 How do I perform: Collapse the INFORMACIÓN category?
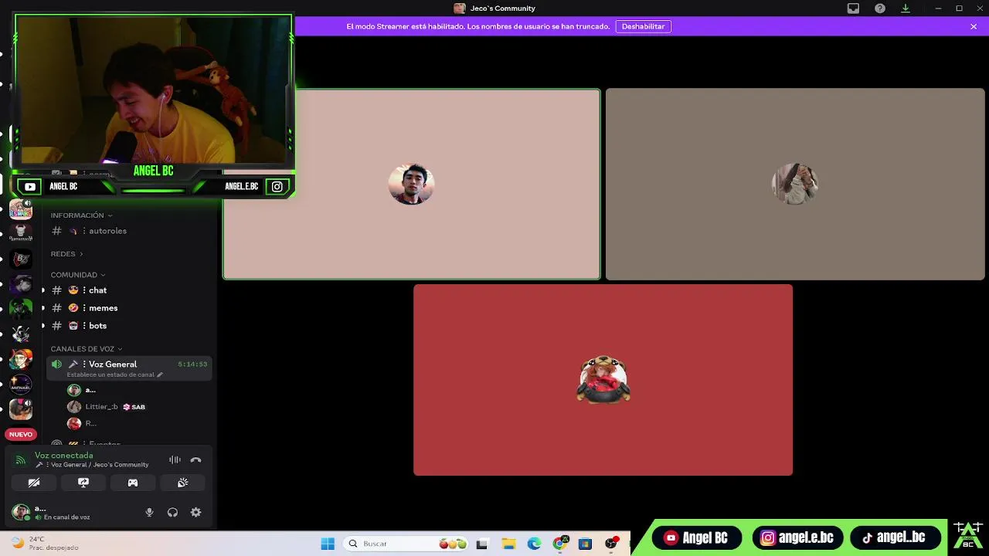tap(81, 215)
